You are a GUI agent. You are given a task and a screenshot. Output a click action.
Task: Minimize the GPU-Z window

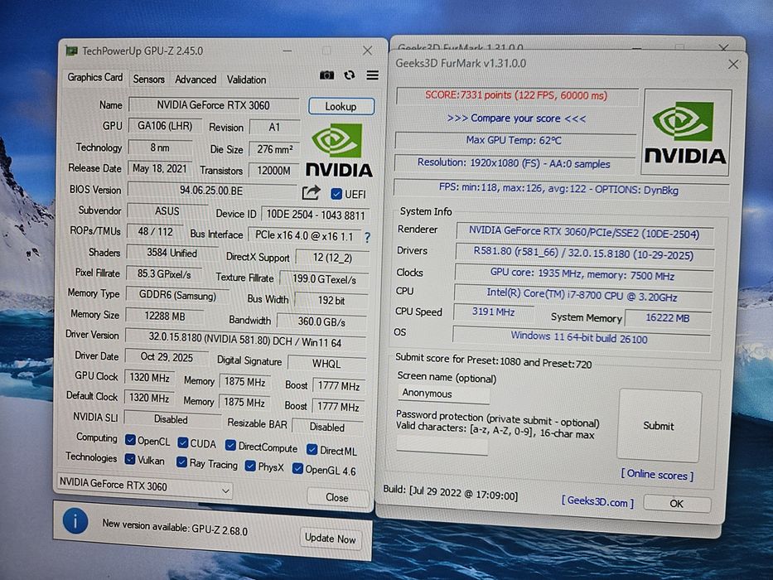pos(287,51)
